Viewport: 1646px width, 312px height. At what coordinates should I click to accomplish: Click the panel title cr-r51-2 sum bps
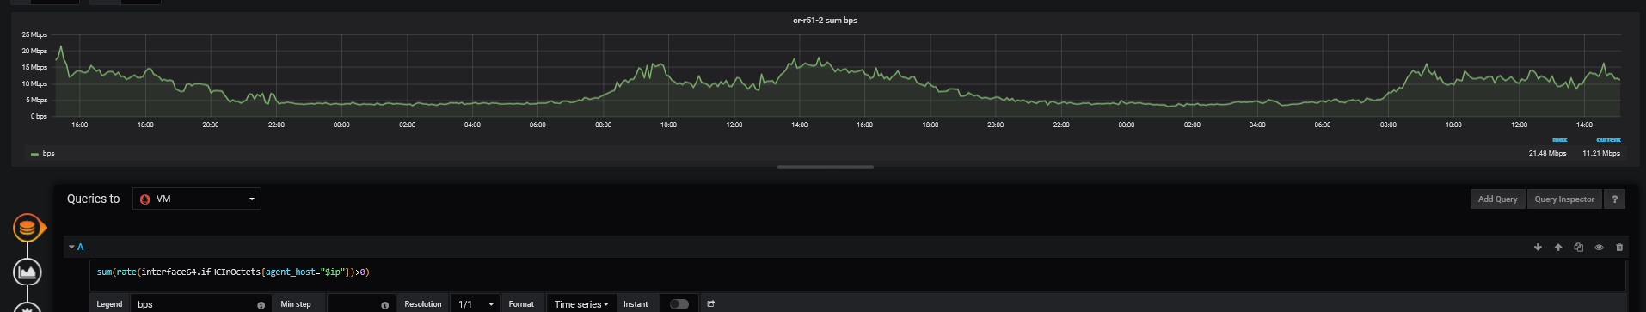825,21
